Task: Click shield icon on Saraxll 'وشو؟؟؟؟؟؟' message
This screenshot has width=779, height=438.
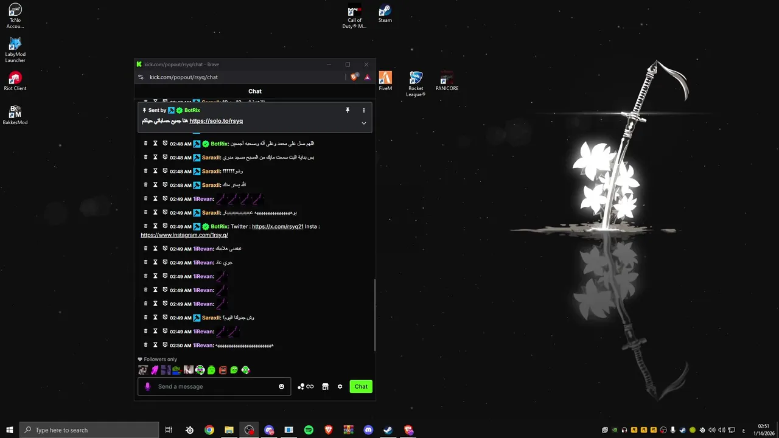Action: point(165,171)
